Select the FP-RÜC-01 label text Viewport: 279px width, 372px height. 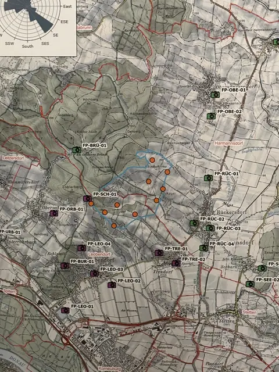pyautogui.click(x=226, y=173)
